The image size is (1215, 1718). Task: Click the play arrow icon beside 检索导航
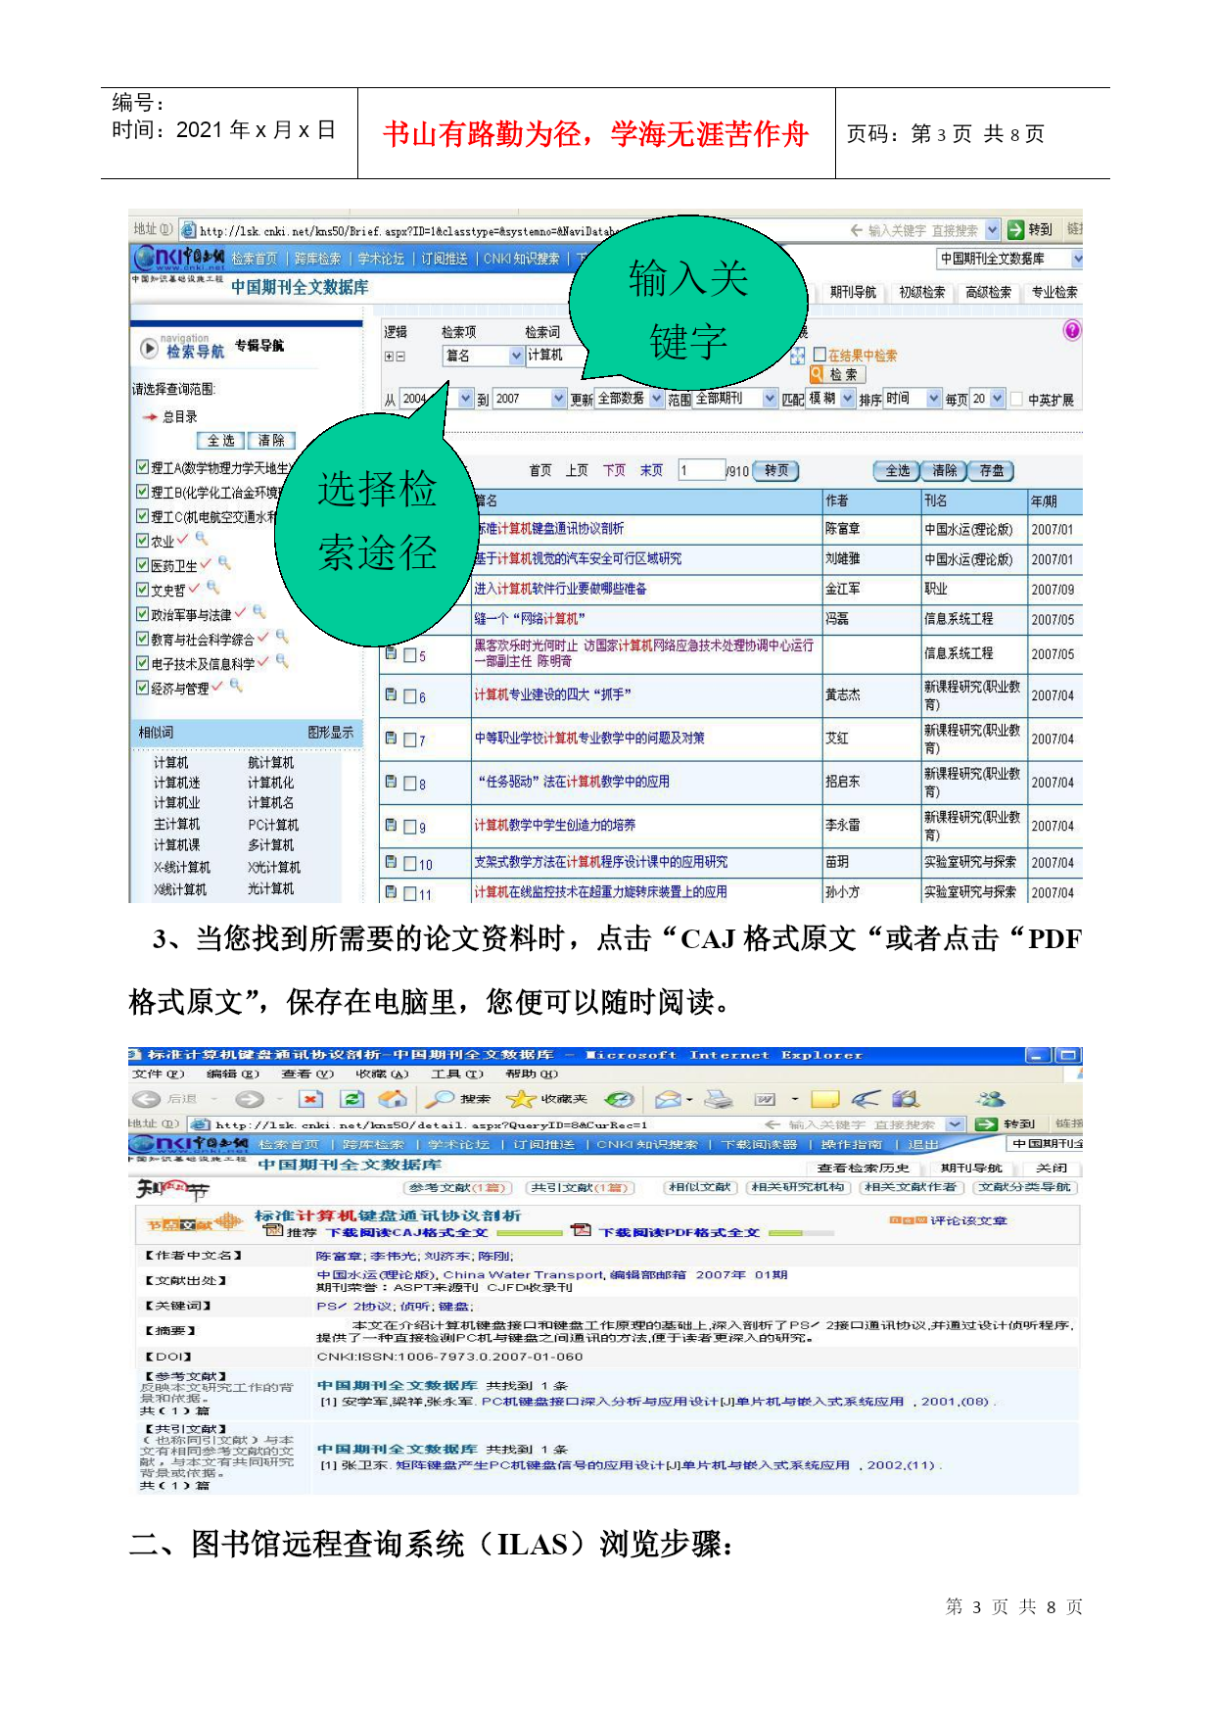click(149, 348)
